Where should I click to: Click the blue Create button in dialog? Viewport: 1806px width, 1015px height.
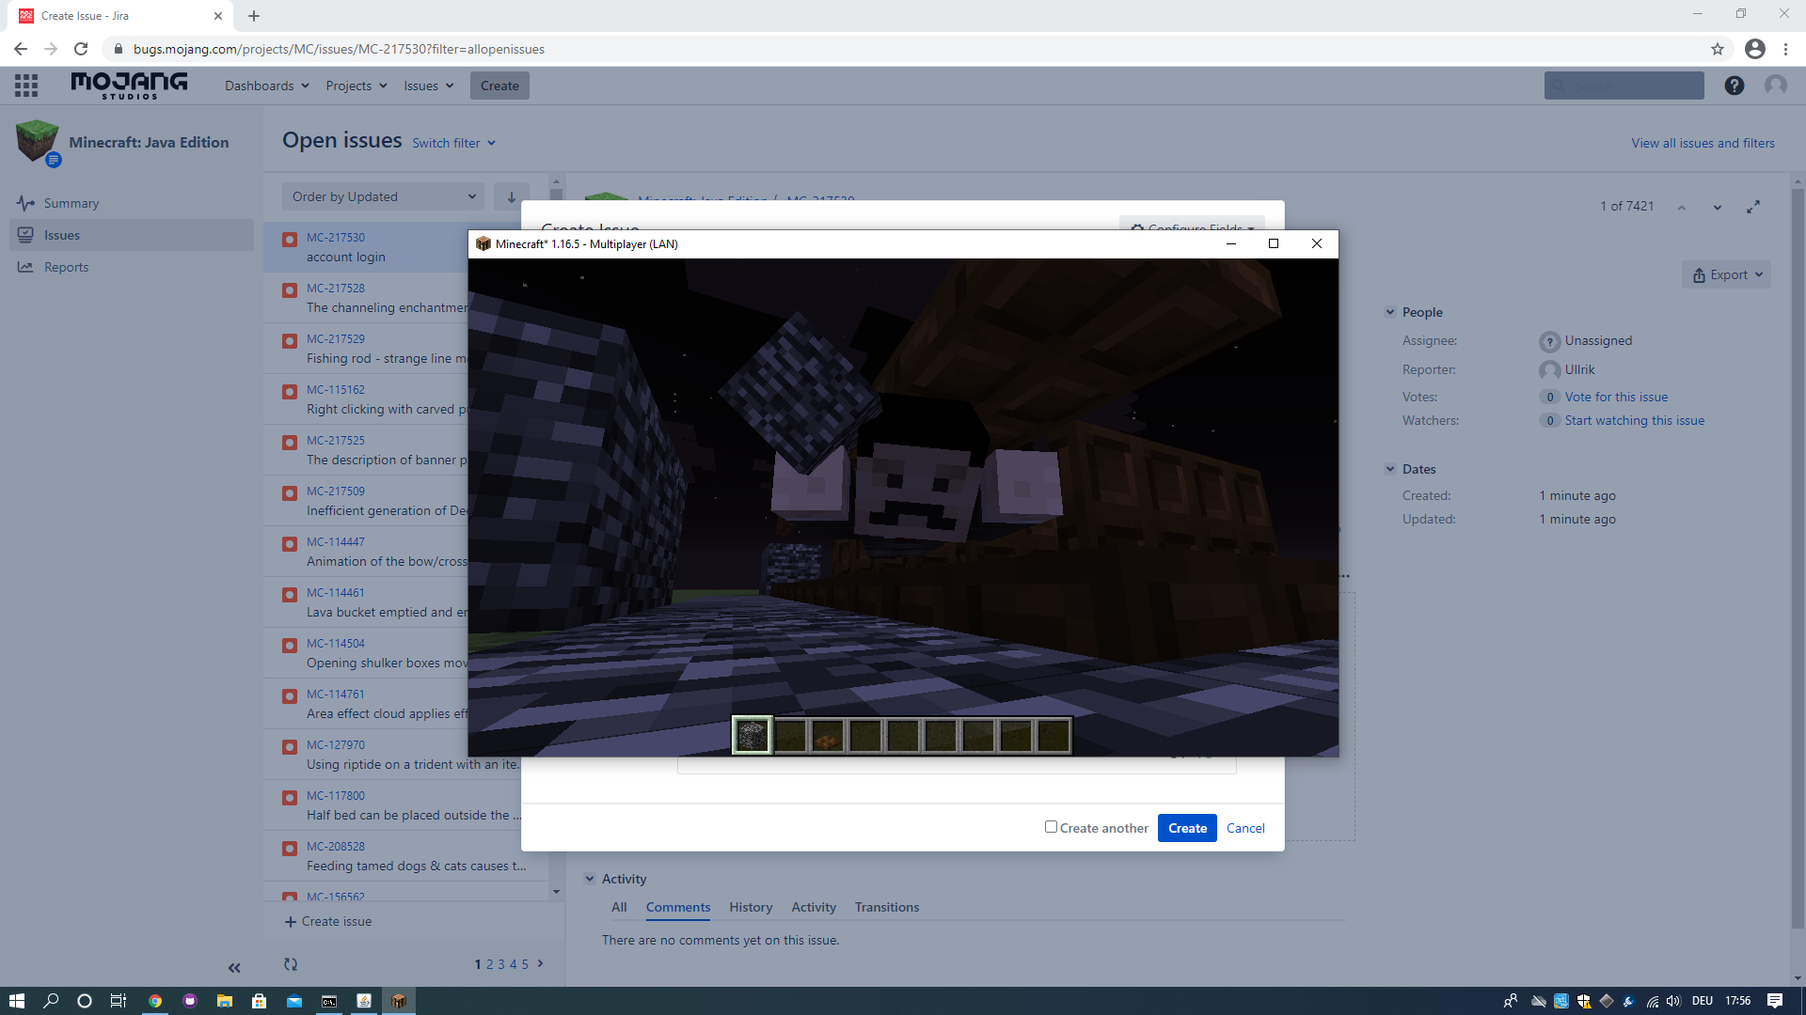[x=1187, y=828]
